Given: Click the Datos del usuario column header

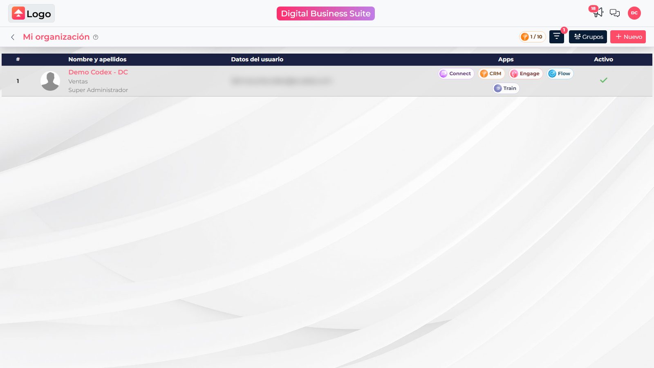Looking at the screenshot, I should tap(257, 59).
